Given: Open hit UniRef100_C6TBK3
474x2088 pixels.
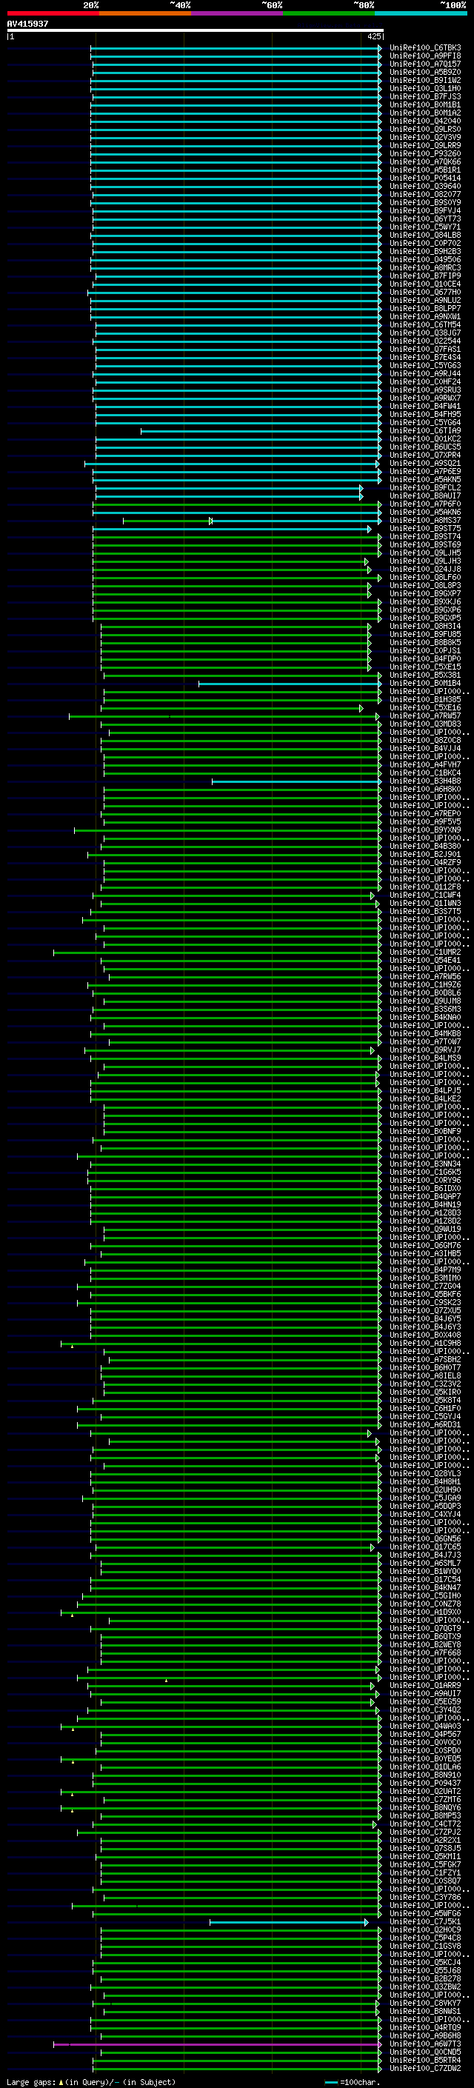Looking at the screenshot, I should 424,48.
